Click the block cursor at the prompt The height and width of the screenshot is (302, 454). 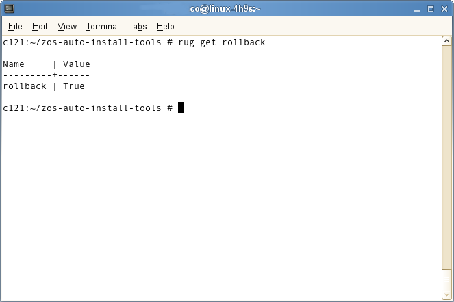coord(181,108)
